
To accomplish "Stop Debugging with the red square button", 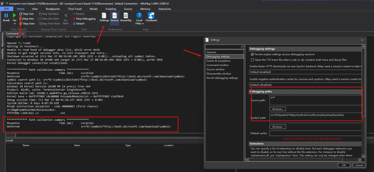I will click(84, 19).
